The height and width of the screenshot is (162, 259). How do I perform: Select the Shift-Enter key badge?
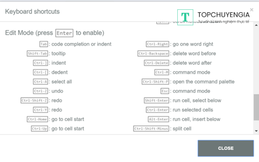(157, 100)
